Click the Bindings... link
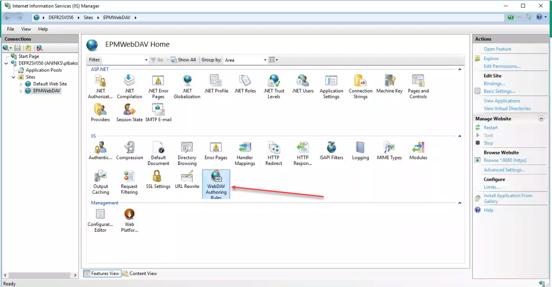 [494, 84]
